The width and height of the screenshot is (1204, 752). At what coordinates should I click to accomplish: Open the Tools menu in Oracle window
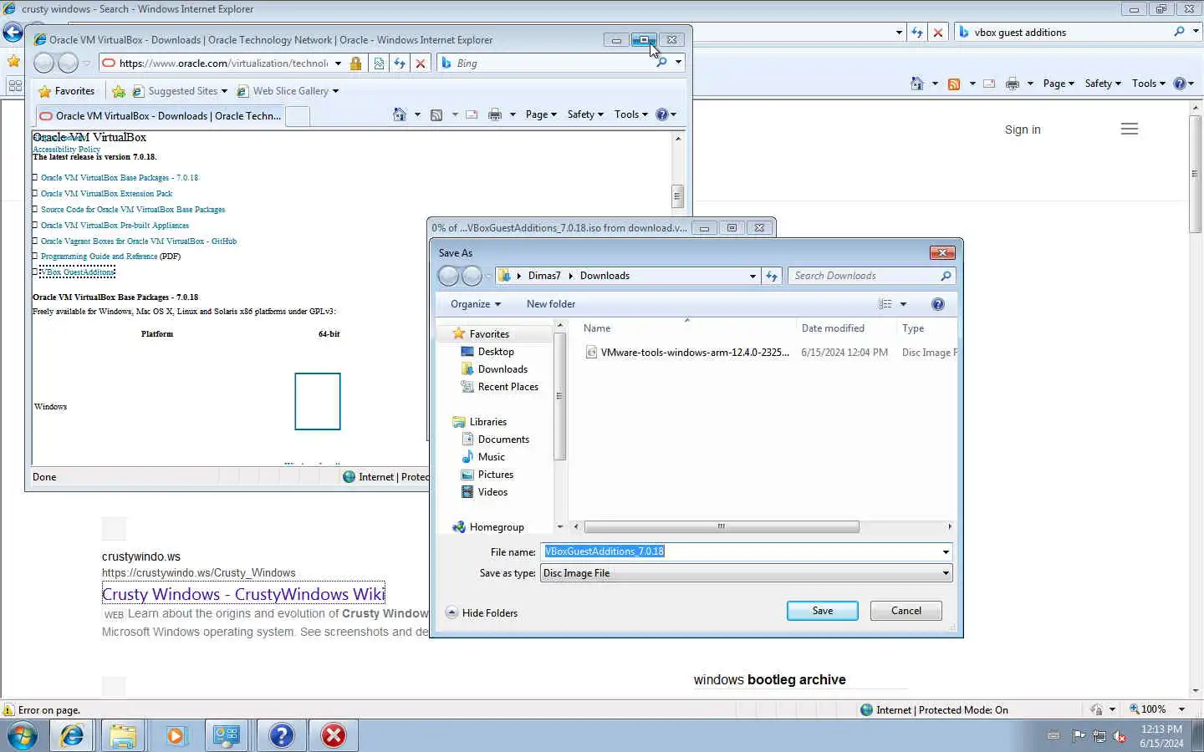pyautogui.click(x=631, y=114)
